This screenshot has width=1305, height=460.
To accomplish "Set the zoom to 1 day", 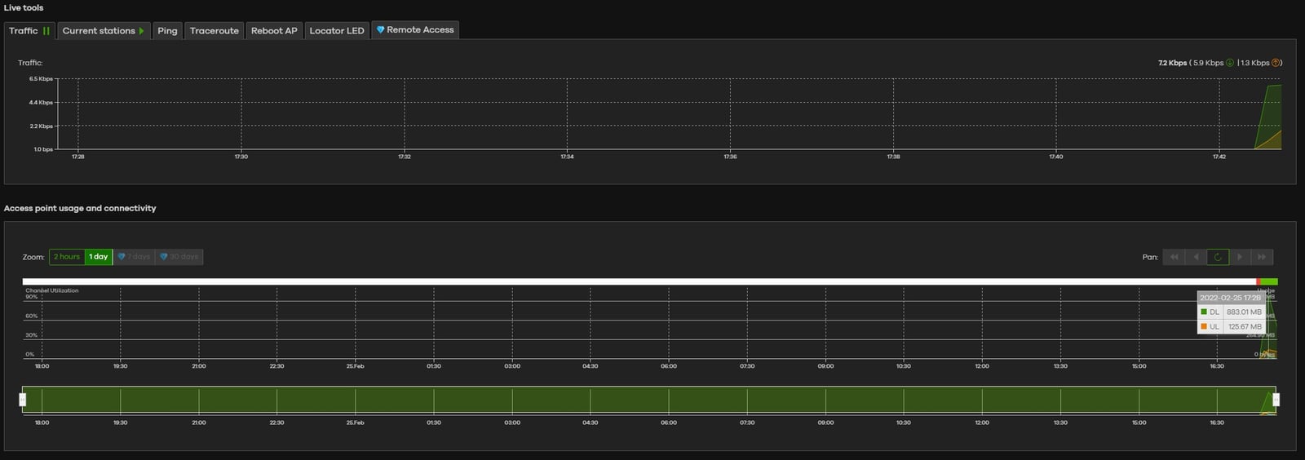I will click(x=99, y=257).
